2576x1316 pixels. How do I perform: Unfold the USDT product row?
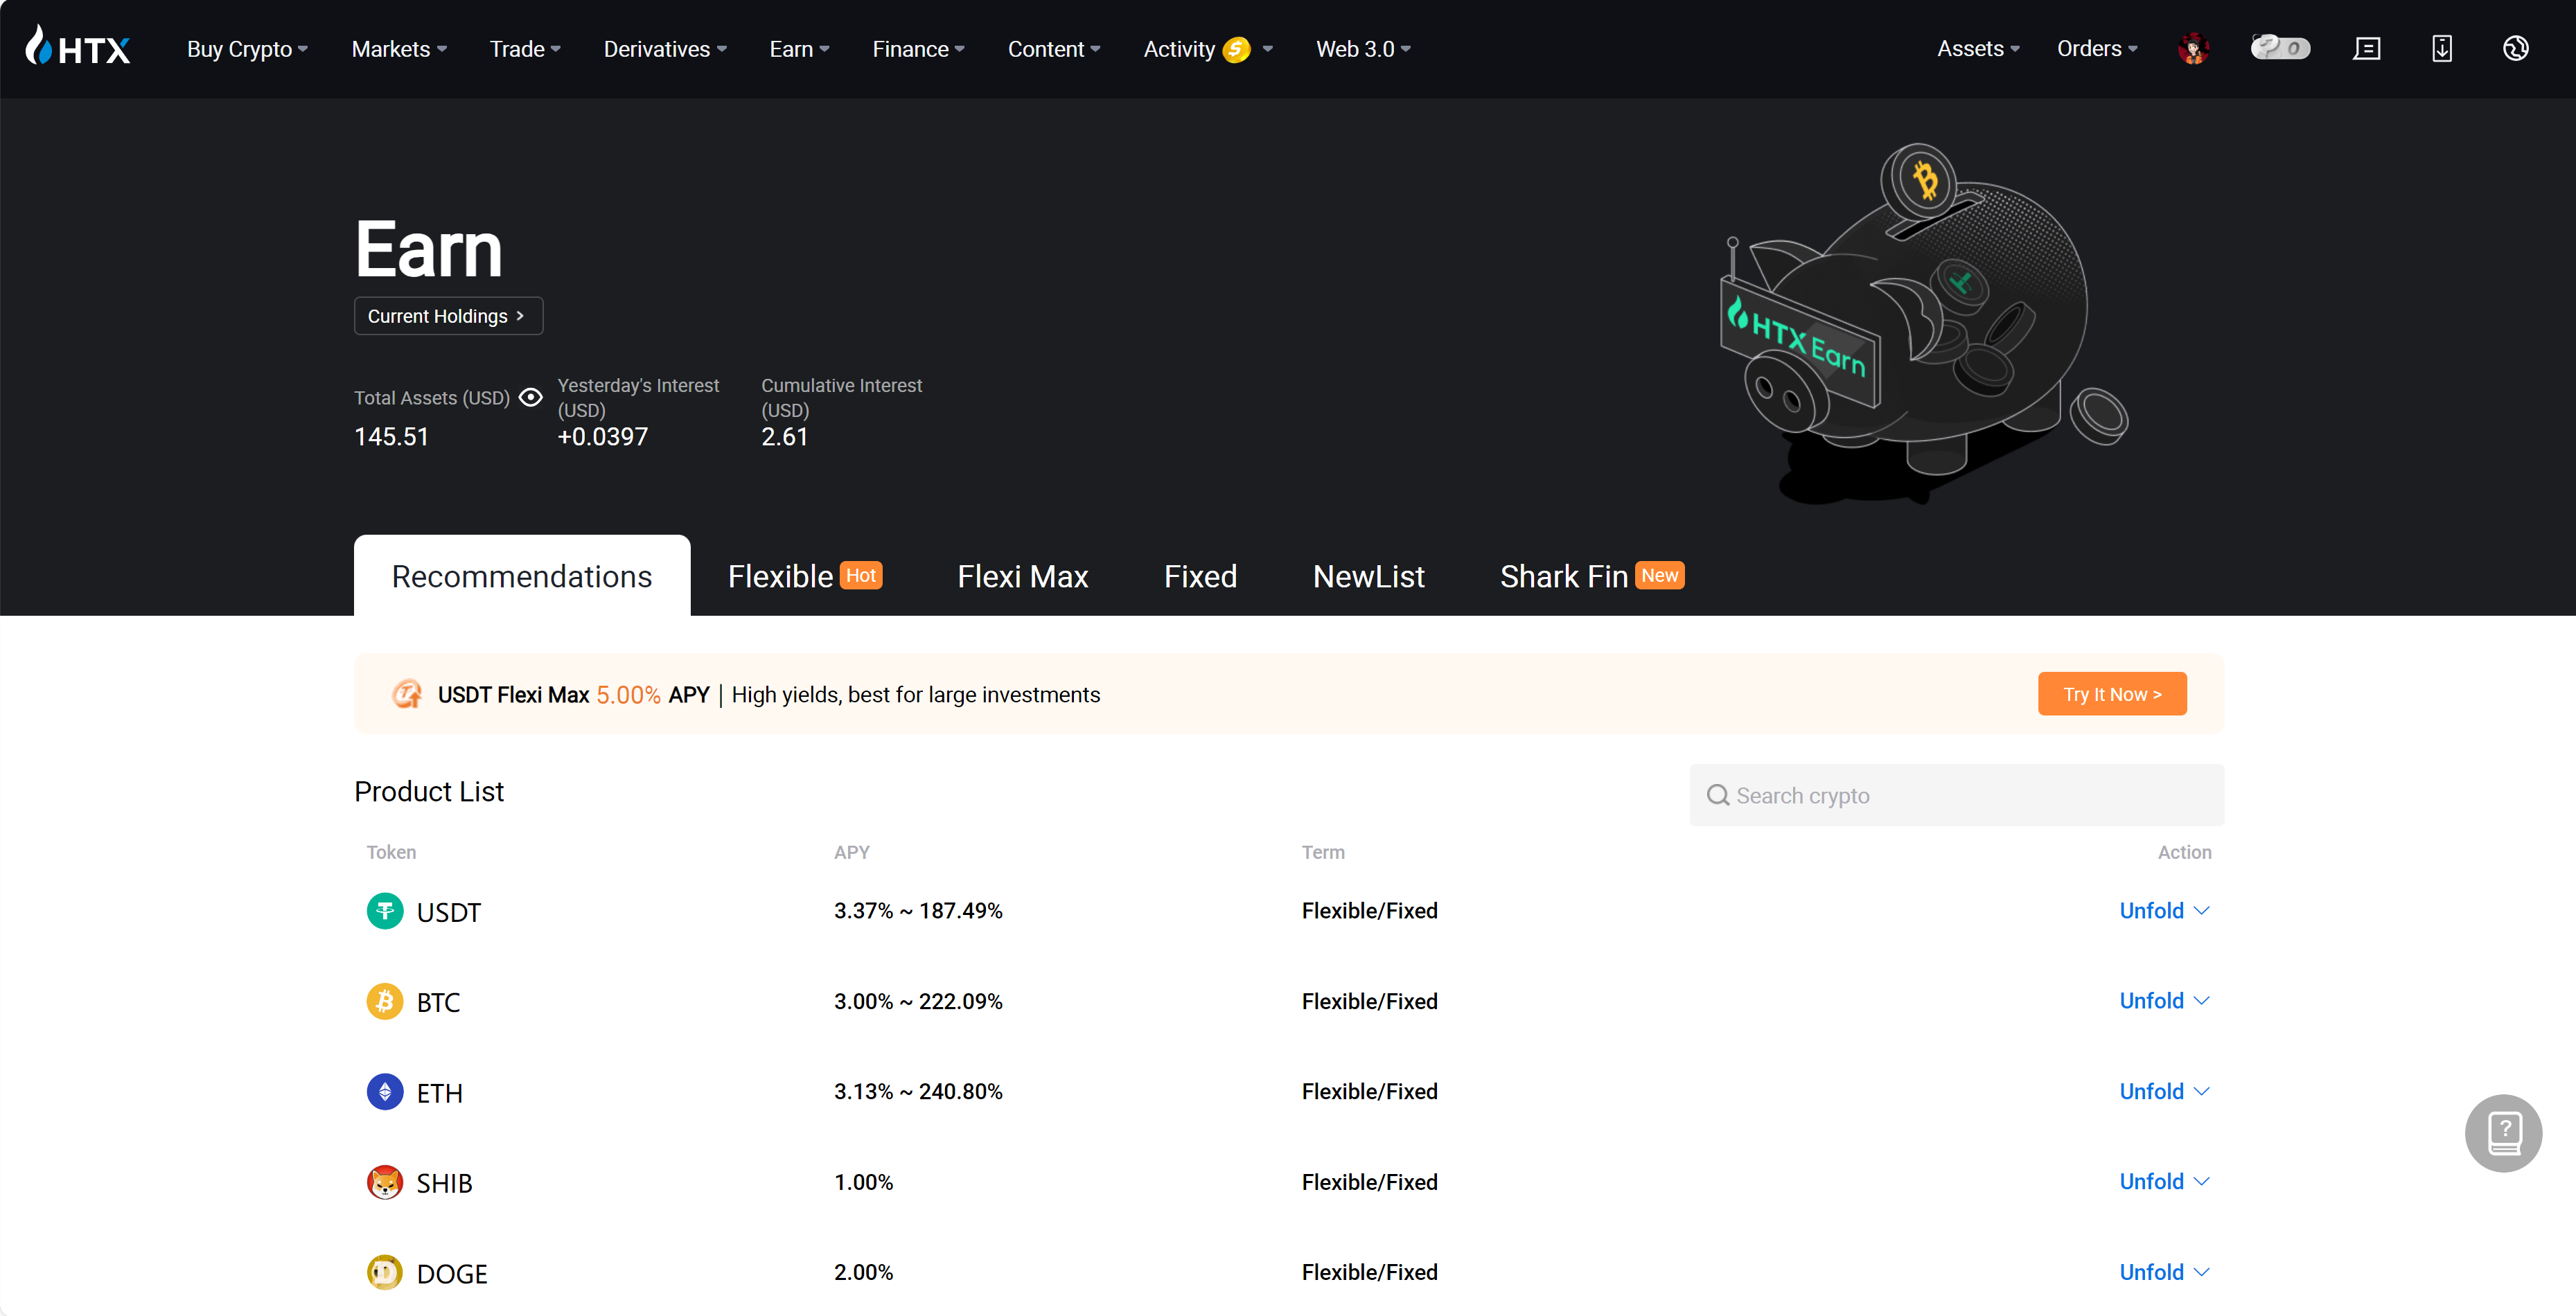(2164, 910)
